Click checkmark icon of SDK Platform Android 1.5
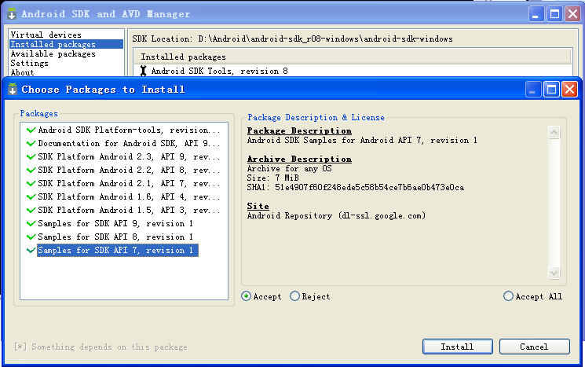 pos(31,210)
